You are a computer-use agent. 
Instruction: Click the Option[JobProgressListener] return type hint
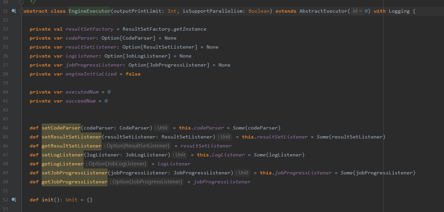tap(146, 182)
